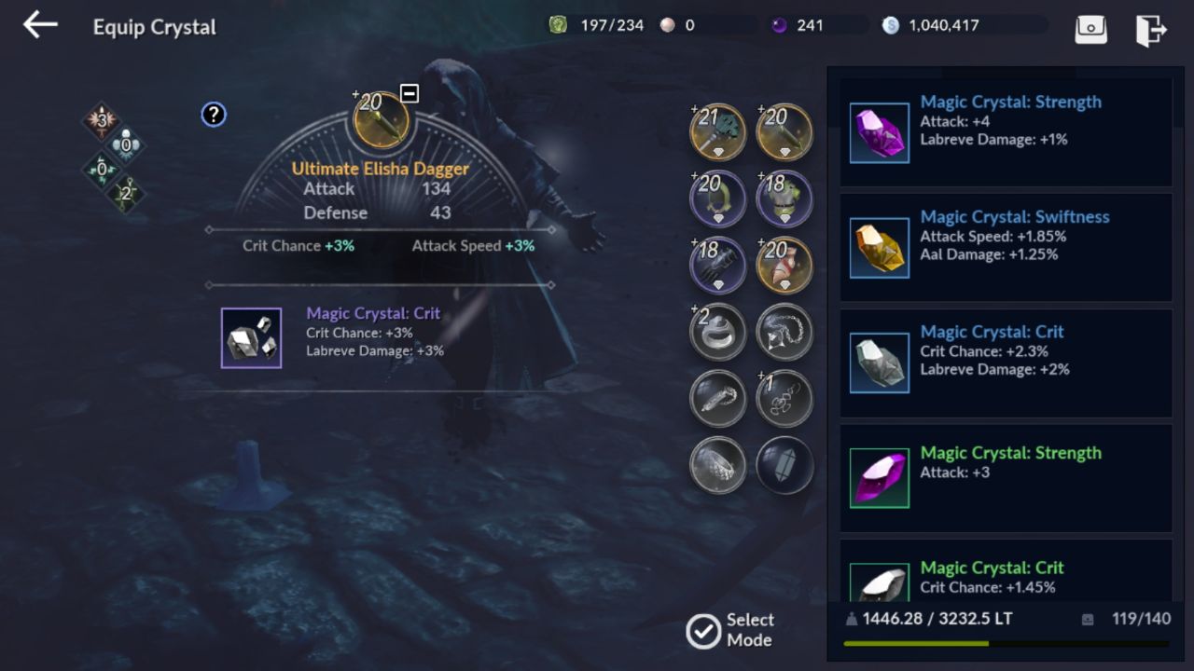
Task: Go back with the arrow icon
Action: [x=40, y=25]
